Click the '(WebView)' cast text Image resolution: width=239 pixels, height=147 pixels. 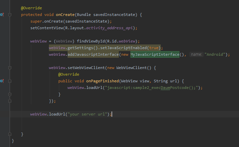[x=64, y=41]
